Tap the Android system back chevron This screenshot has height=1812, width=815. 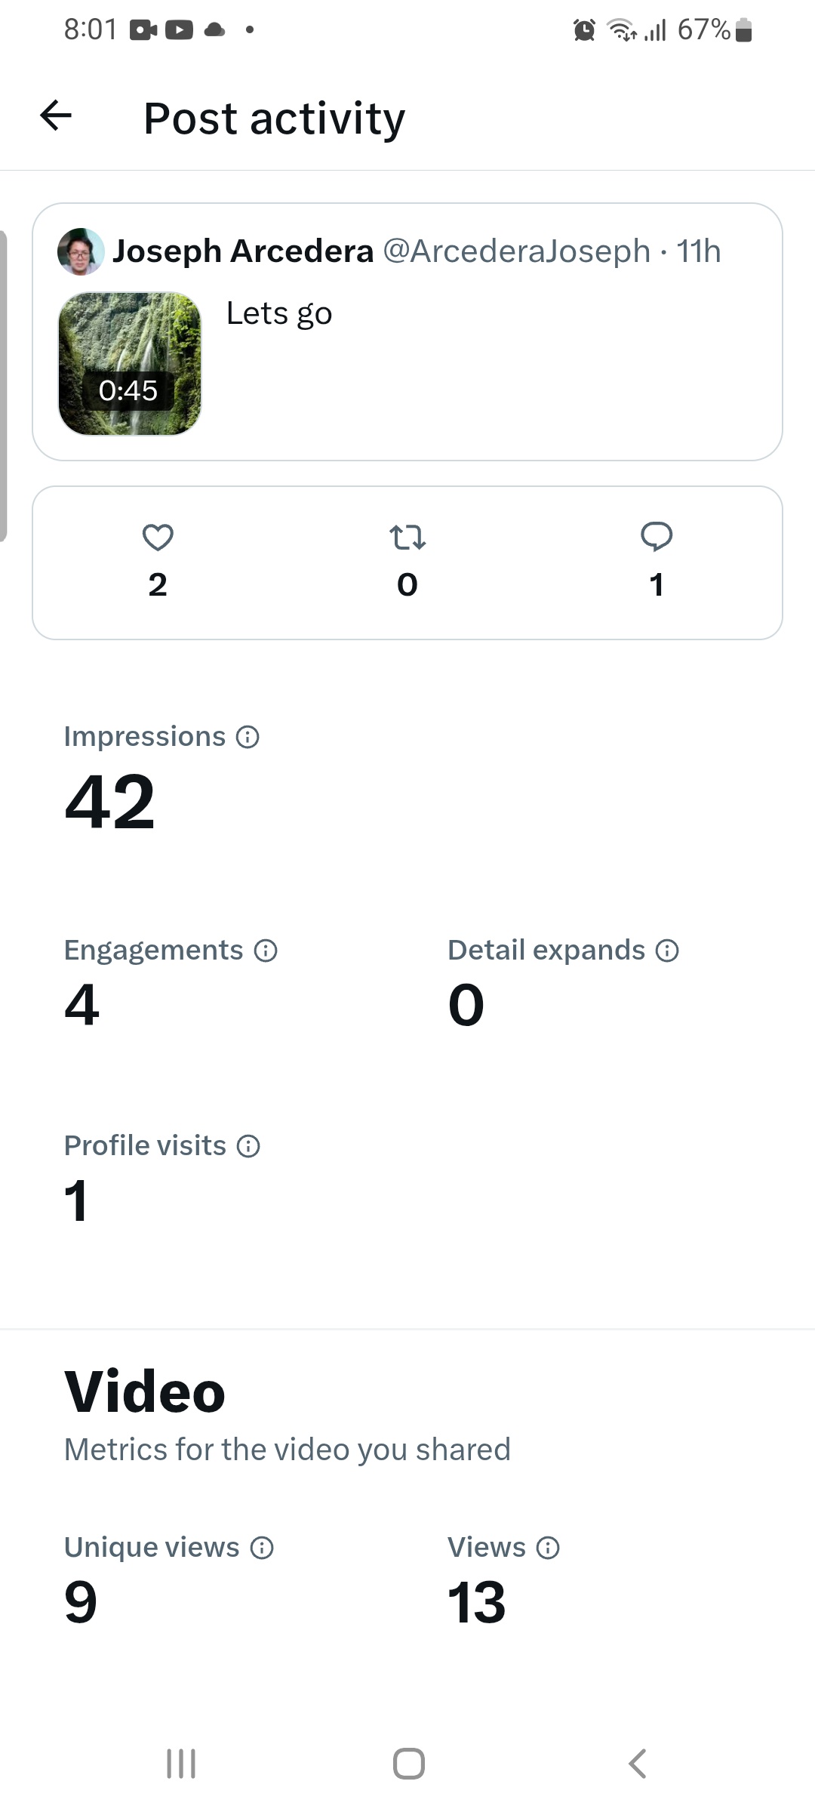click(637, 1764)
